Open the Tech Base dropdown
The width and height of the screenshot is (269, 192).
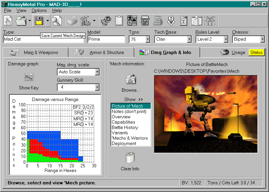[189, 39]
